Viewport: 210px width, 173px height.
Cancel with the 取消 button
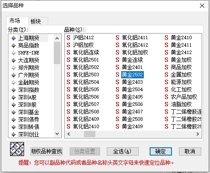(190, 152)
